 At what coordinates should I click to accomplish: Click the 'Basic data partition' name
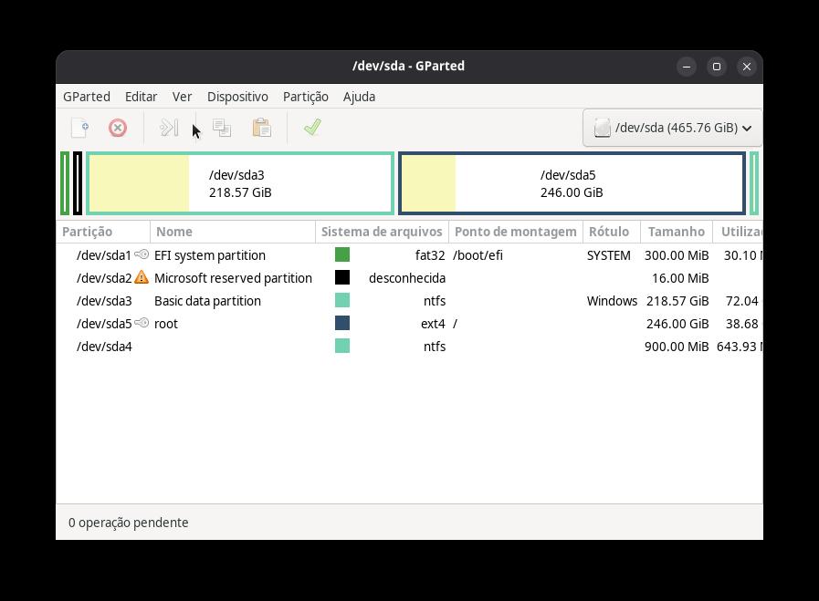(207, 301)
